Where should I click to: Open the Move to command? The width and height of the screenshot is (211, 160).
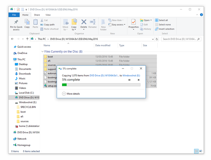pos(65,25)
